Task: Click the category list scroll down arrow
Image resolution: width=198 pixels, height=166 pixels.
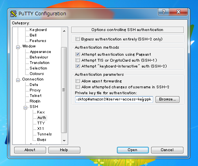Action: tap(64, 140)
